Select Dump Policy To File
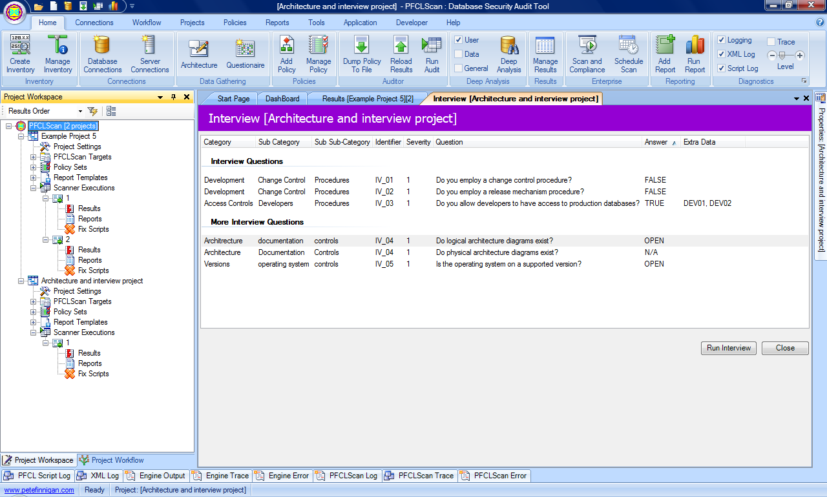 (362, 55)
